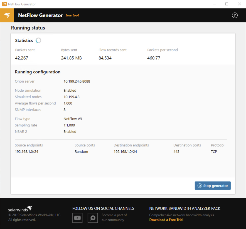Select the Packets sent value 42,267
Viewport: 246px width, 229px height.
click(x=21, y=58)
